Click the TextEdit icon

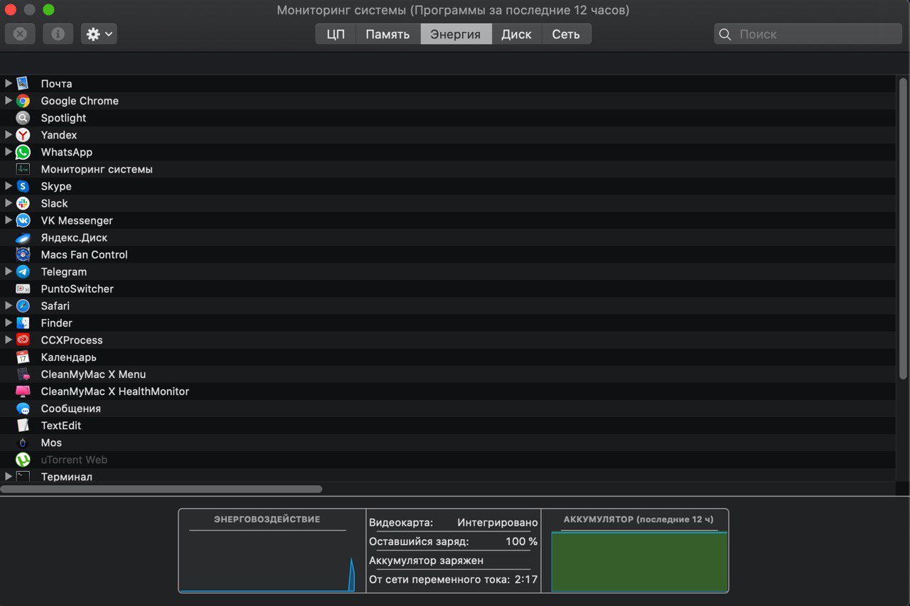click(x=23, y=426)
